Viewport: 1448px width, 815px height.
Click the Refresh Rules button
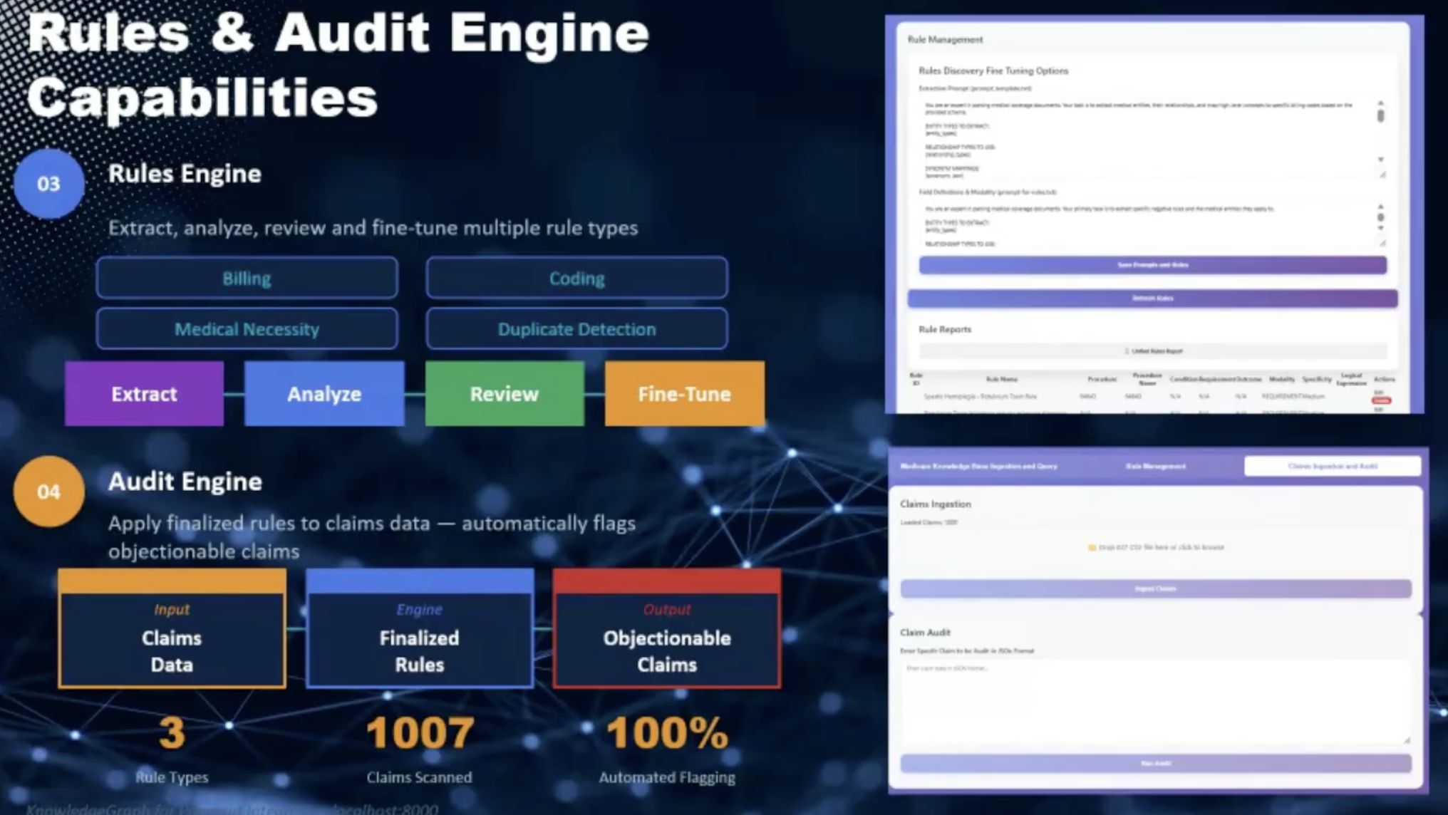[x=1152, y=298]
